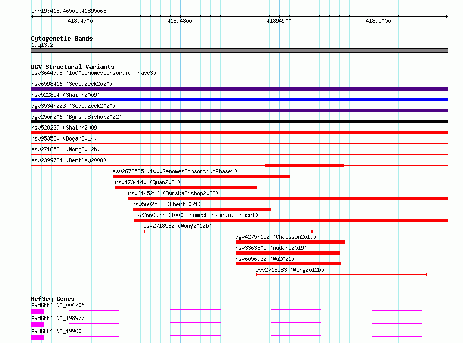Click right scroll arrow on ruler
463x343 pixels.
point(446,16)
